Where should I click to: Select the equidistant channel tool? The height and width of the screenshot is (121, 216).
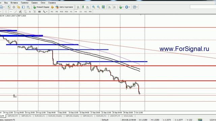[x=20, y=12]
